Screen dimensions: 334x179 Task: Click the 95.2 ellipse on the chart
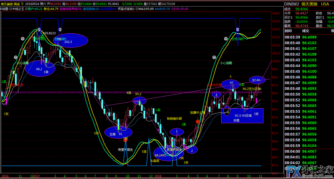click(139, 100)
